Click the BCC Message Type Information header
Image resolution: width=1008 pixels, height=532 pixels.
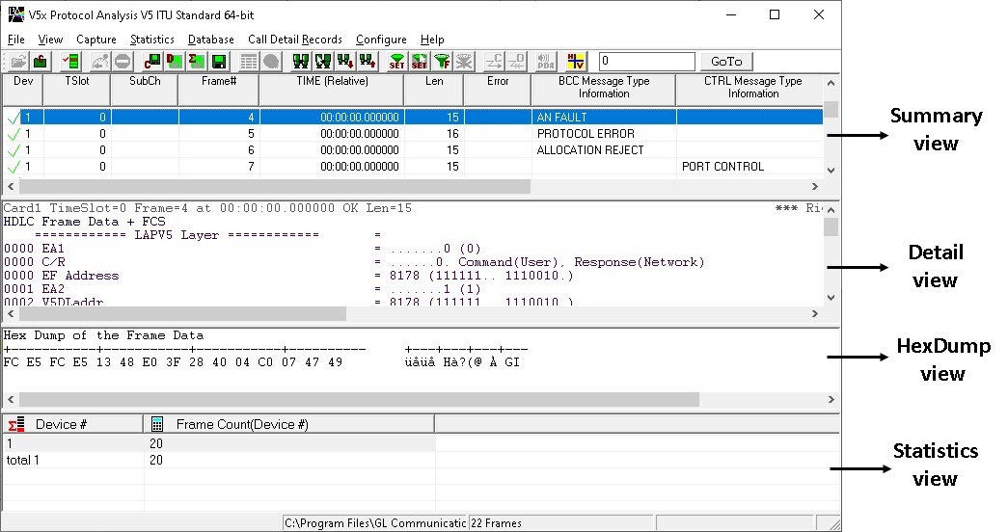[604, 90]
